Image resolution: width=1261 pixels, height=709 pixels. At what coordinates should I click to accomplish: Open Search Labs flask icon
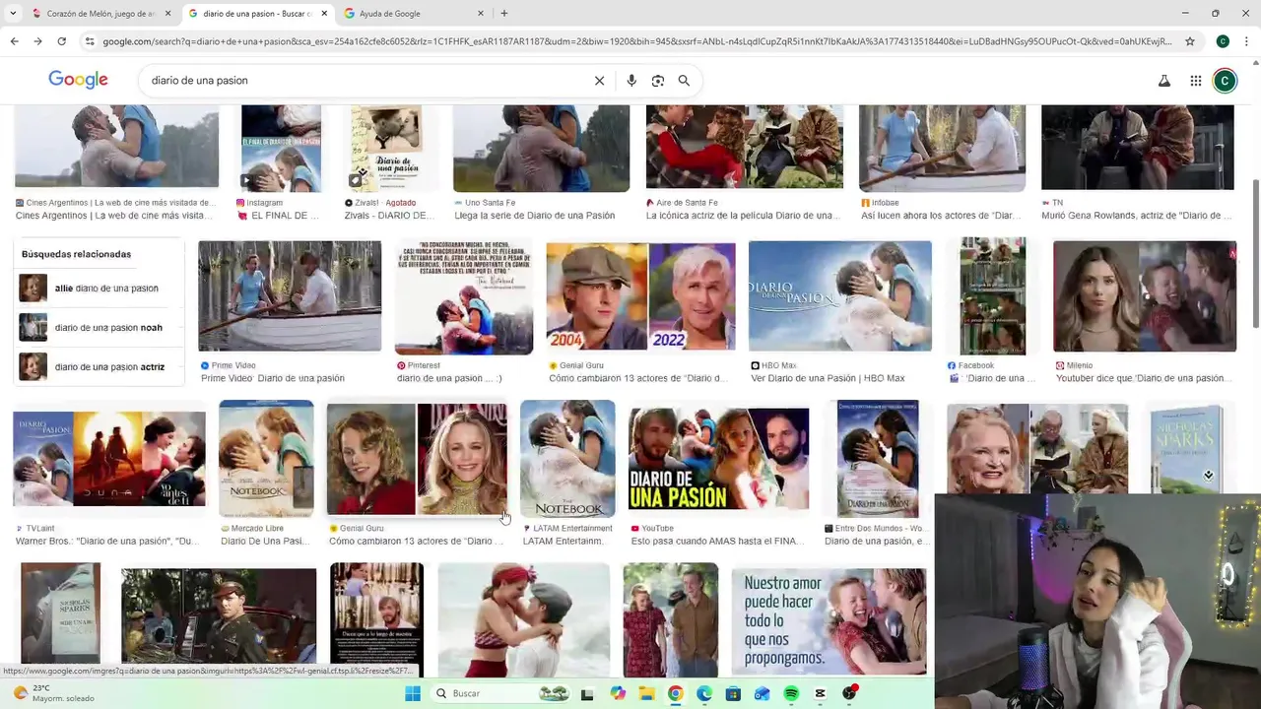pyautogui.click(x=1163, y=81)
